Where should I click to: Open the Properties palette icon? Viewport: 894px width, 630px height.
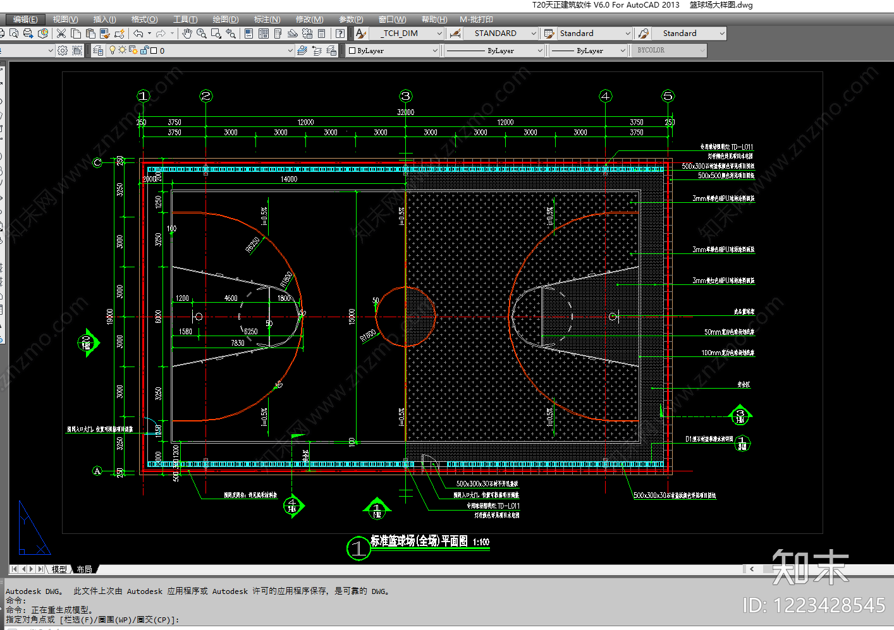tap(248, 33)
